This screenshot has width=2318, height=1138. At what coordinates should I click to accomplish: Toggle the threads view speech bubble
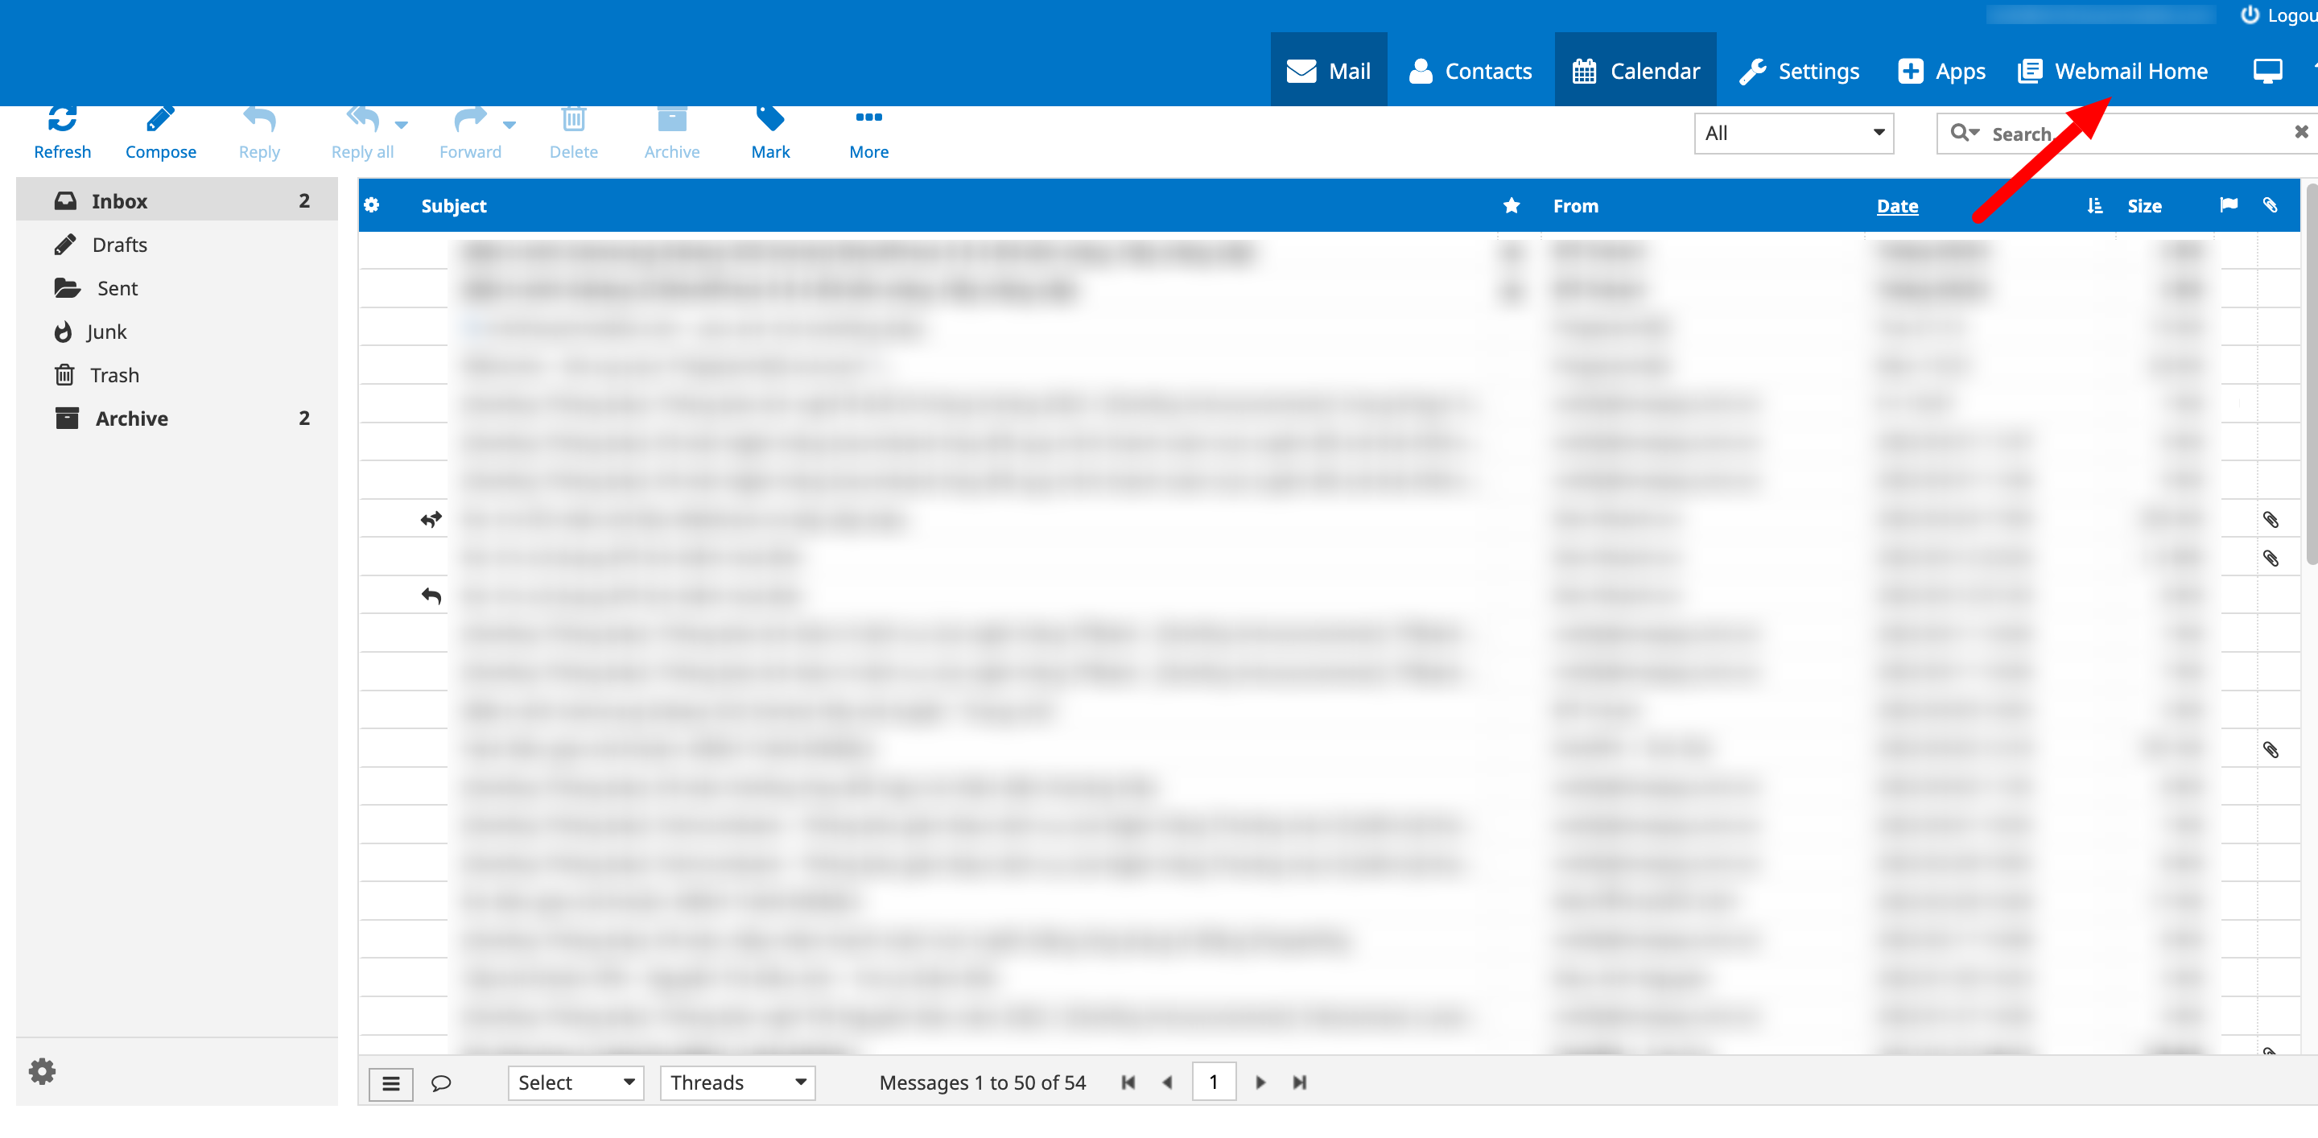pos(441,1083)
